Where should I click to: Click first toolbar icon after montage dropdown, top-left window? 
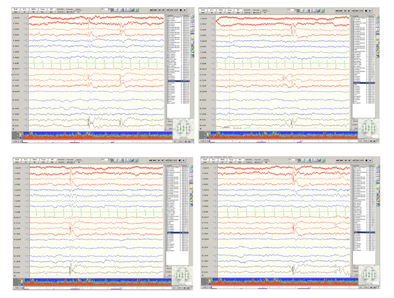tap(112, 10)
